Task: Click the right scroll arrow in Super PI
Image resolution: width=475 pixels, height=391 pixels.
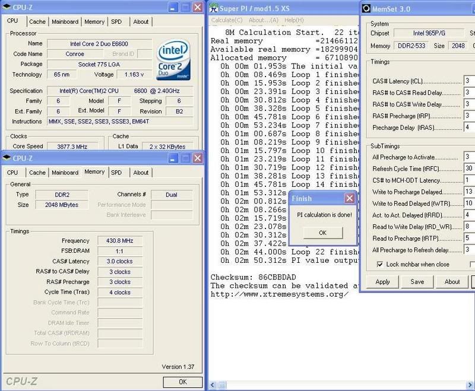Action: (471, 385)
